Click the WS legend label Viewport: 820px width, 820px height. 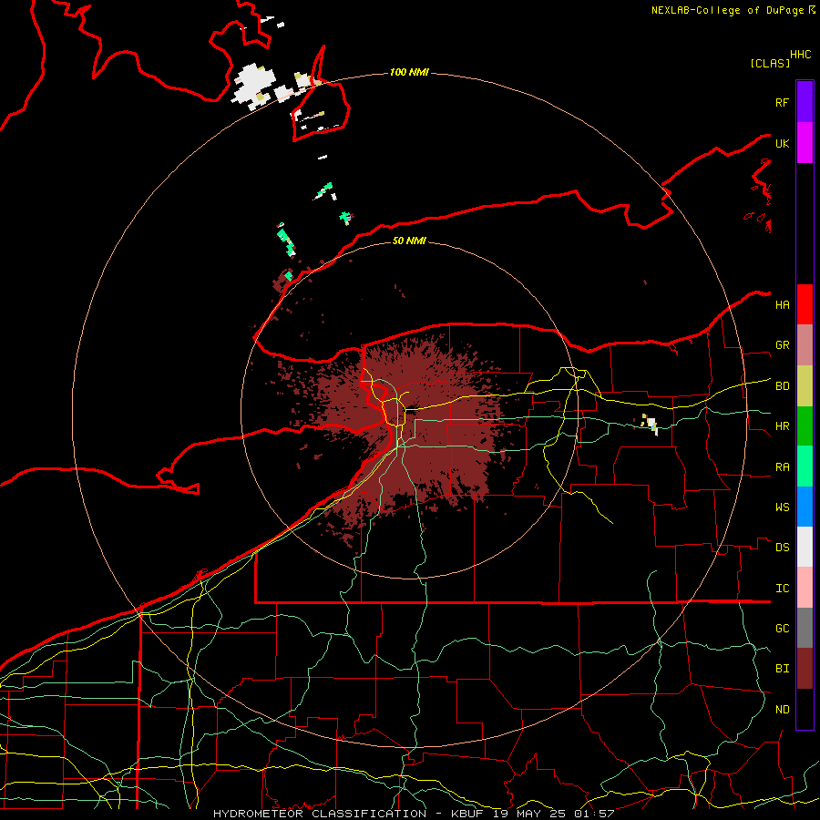tap(782, 507)
